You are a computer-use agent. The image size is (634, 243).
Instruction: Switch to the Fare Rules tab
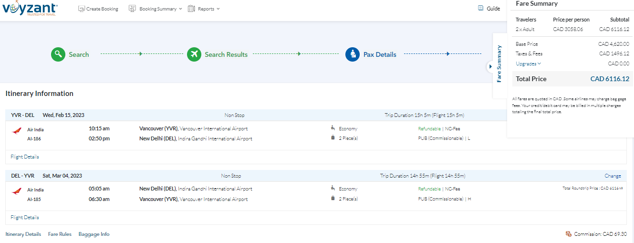click(x=60, y=234)
